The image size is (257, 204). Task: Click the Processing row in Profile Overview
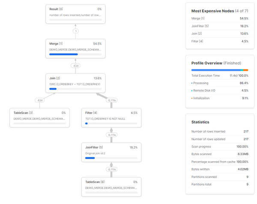pyautogui.click(x=219, y=83)
